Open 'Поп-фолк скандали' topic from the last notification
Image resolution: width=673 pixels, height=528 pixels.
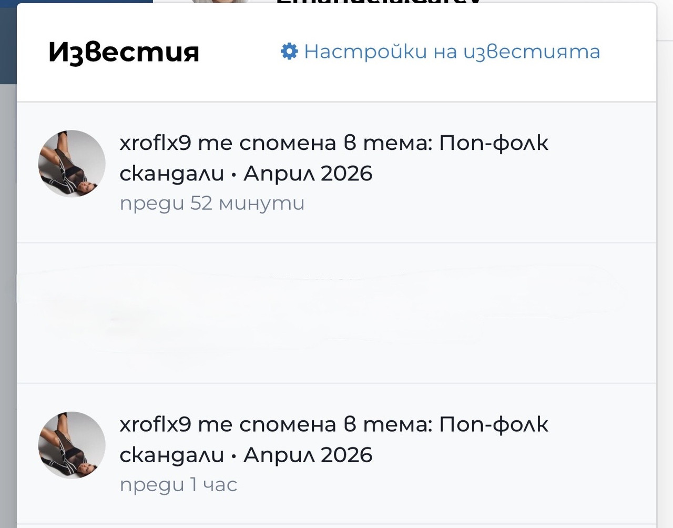(x=333, y=439)
